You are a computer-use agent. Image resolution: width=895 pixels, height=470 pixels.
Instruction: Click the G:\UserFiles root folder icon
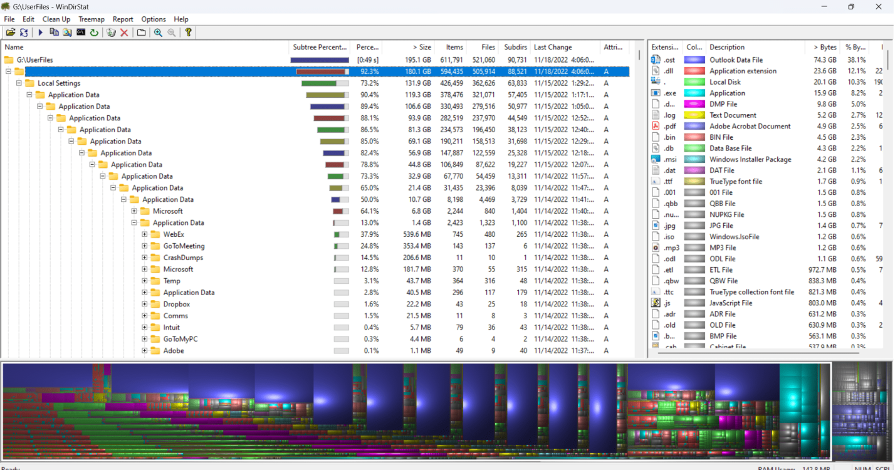[x=9, y=60]
